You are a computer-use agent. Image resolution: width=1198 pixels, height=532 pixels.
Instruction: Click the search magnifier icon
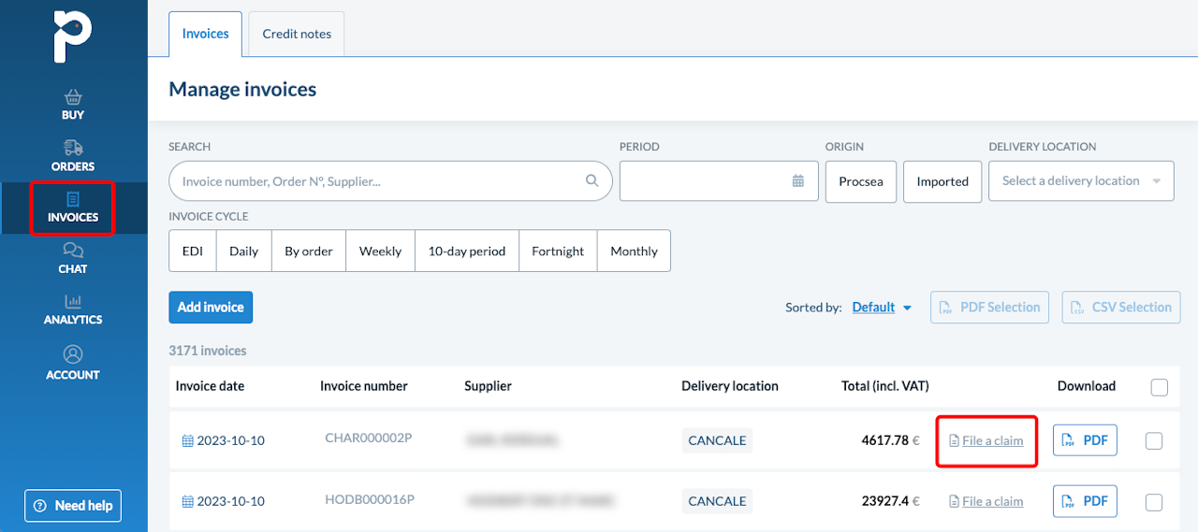pyautogui.click(x=592, y=181)
